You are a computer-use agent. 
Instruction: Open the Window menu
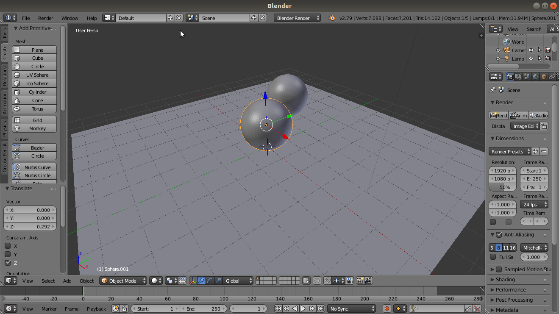70,18
